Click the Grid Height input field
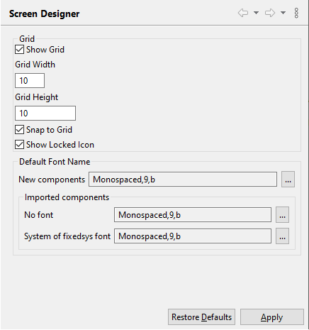The height and width of the screenshot is (330, 309). tap(45, 114)
